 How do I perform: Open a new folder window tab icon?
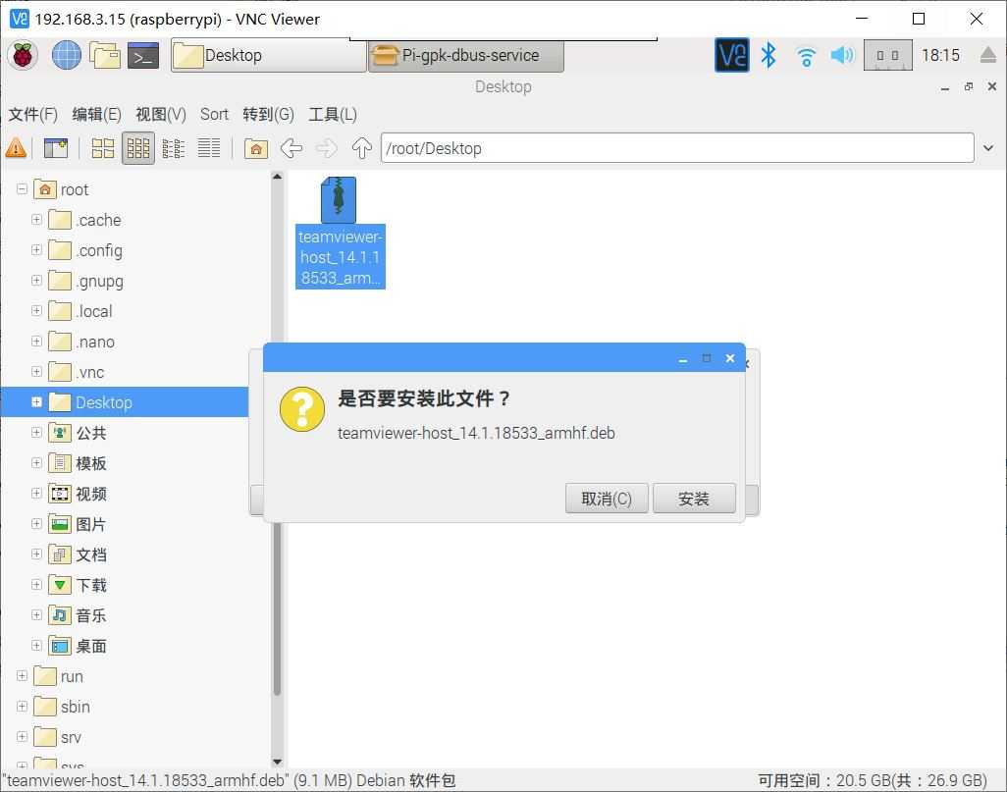[x=56, y=148]
